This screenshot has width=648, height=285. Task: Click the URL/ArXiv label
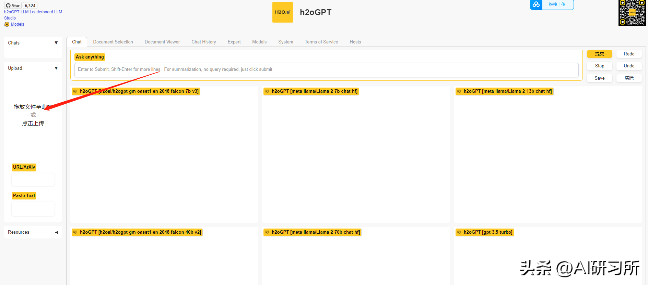click(24, 167)
